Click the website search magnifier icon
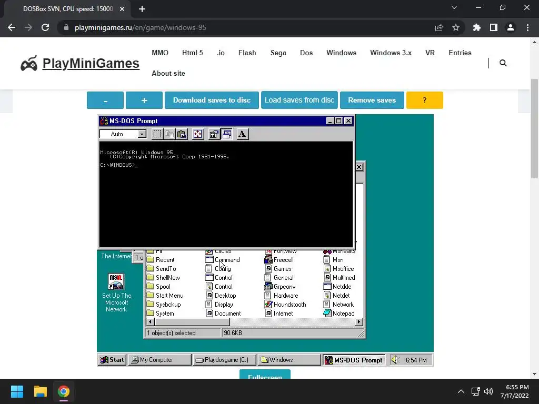The image size is (539, 404). click(x=503, y=63)
